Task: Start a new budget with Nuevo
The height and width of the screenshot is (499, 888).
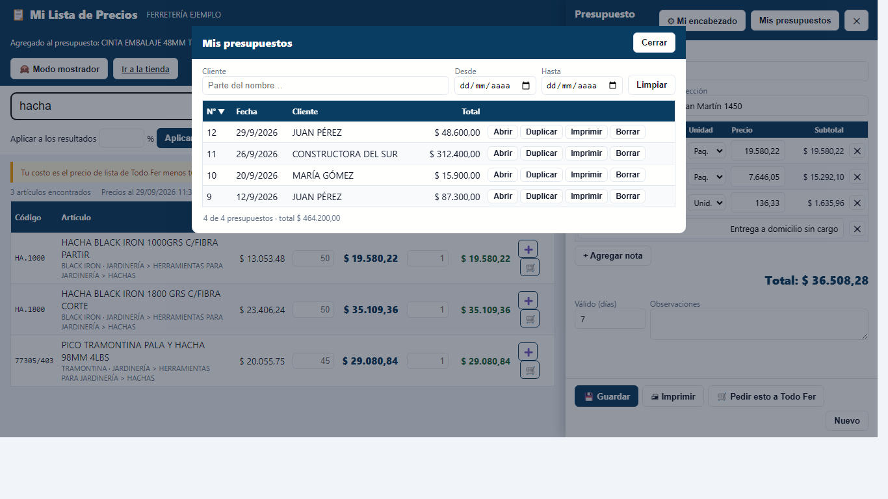Action: (x=847, y=420)
